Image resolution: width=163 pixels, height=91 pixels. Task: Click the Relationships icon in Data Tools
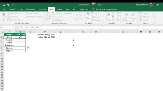tap(118, 16)
